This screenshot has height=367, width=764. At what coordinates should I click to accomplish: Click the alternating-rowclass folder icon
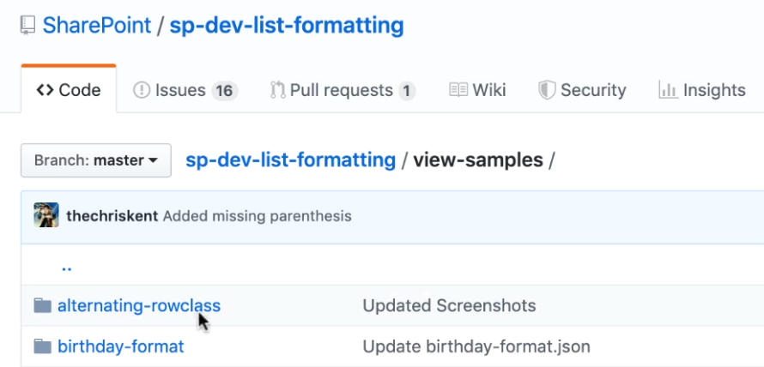(x=43, y=305)
